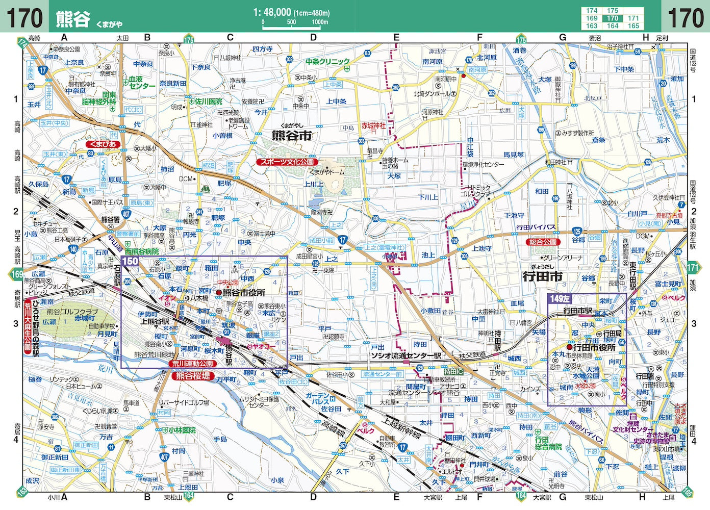Click the イオン store icon near 上熊谷駅
This screenshot has width=710, height=510.
coord(167,303)
